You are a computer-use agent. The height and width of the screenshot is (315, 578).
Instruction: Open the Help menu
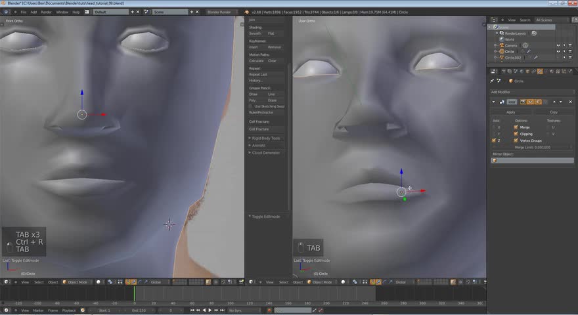click(76, 12)
